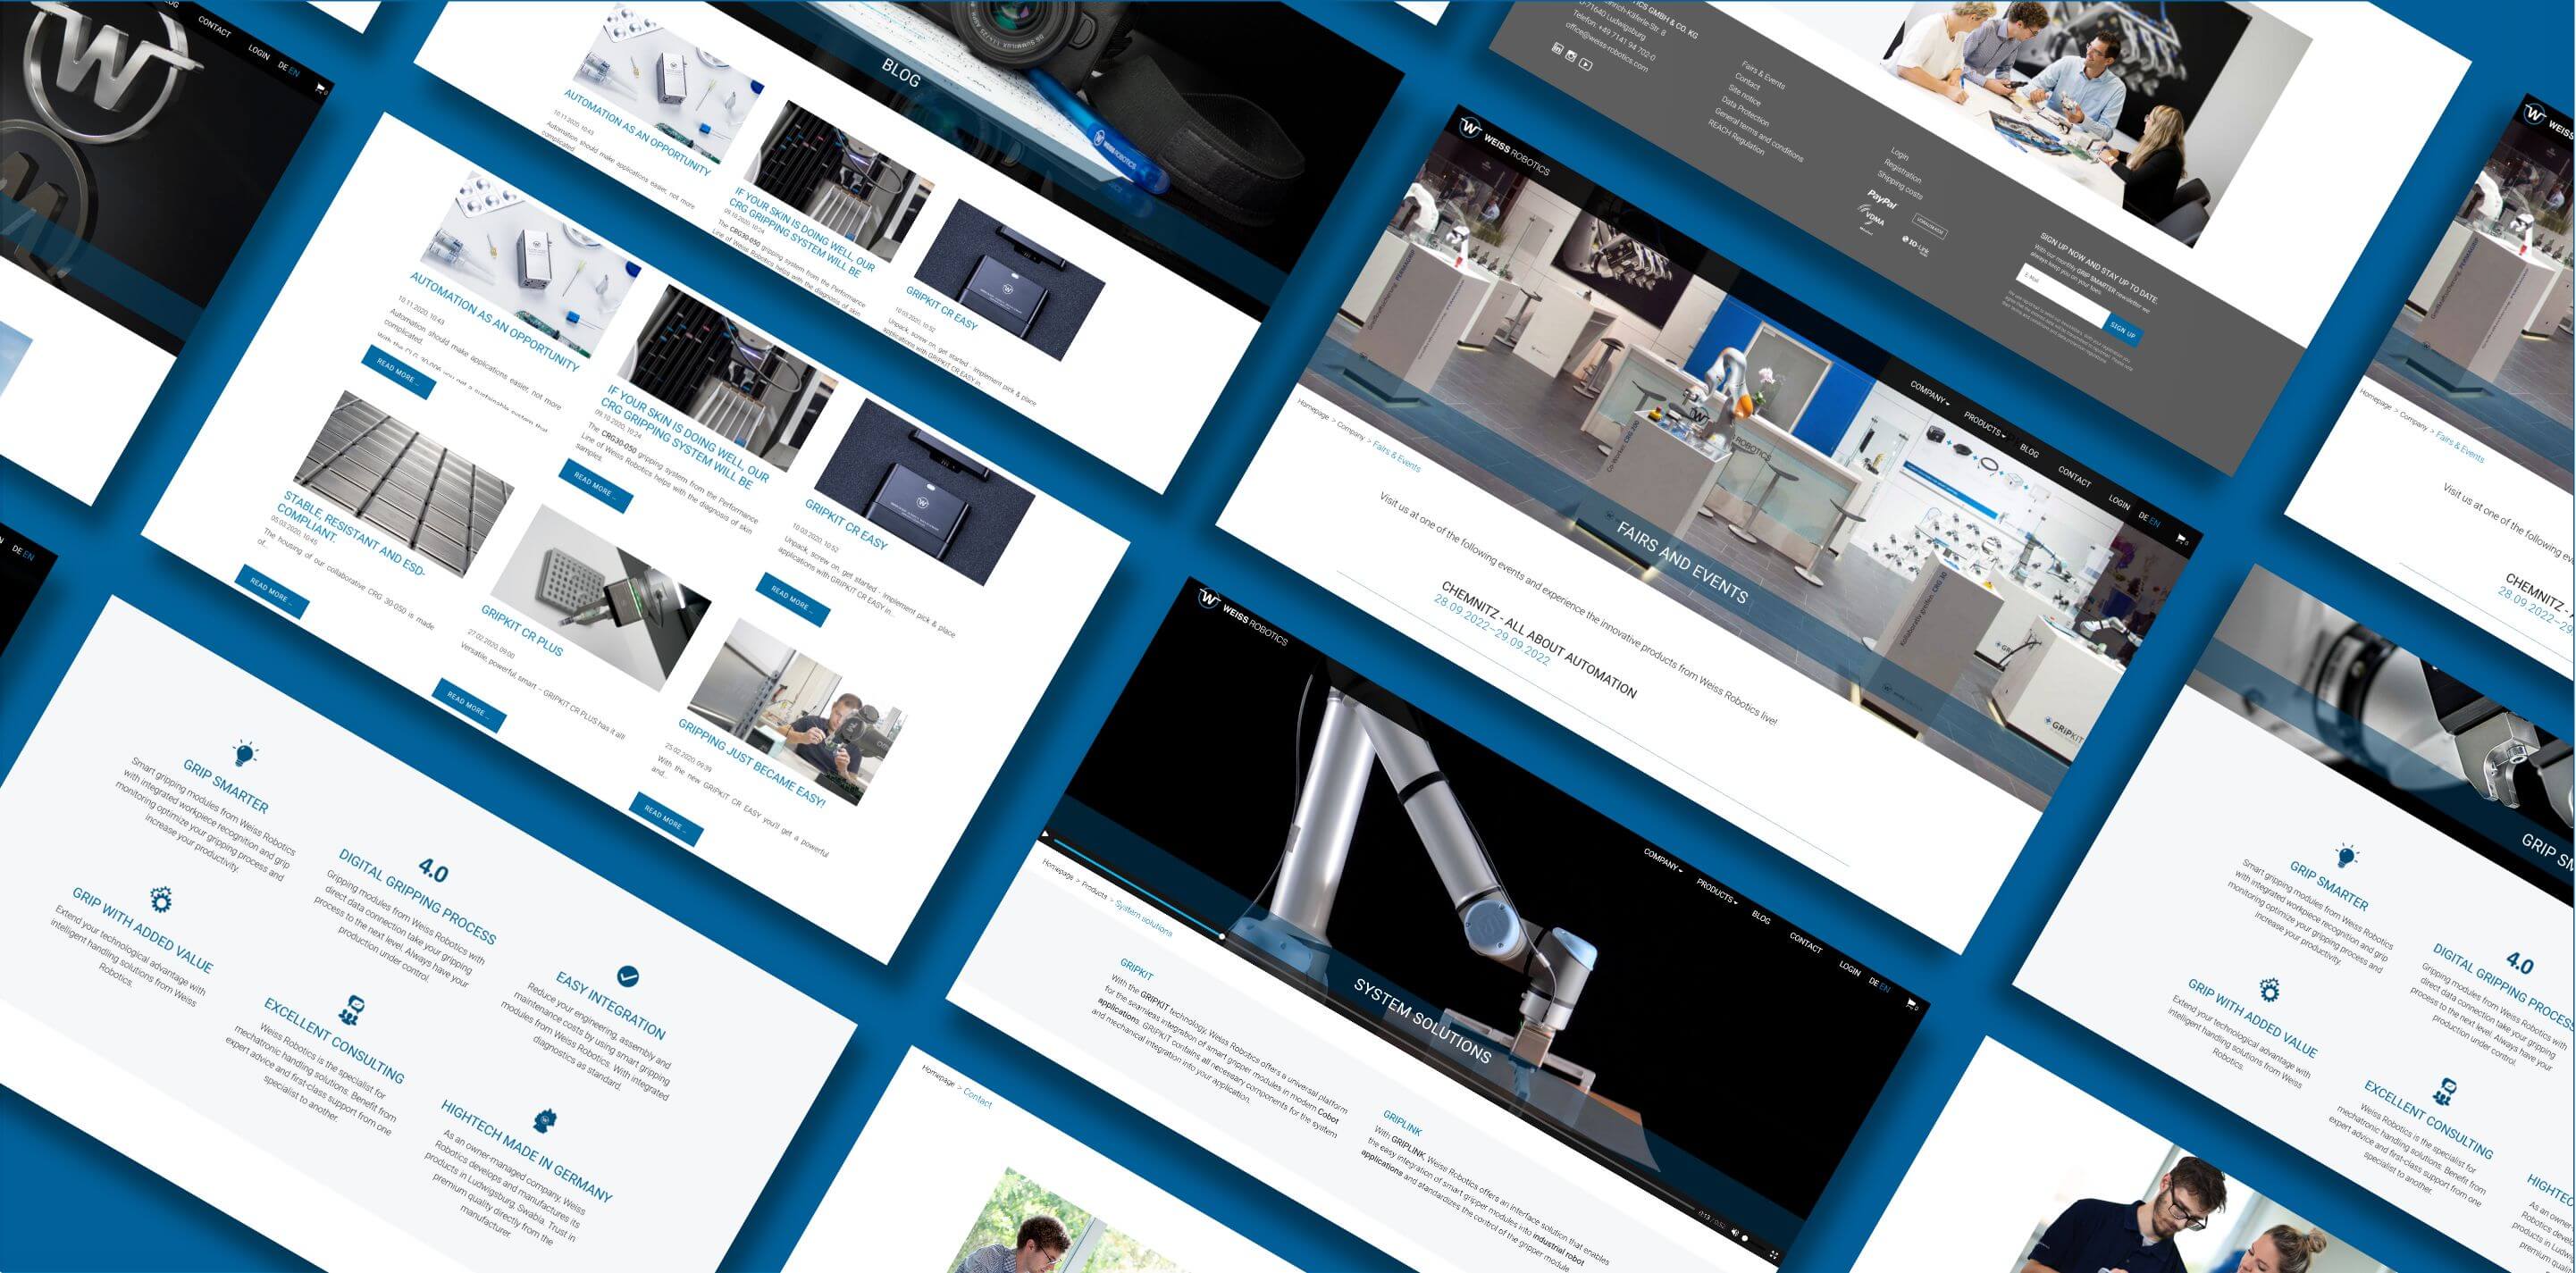This screenshot has height=1273, width=2576.
Task: Click the video progress bar on System Solutions
Action: click(1375, 1025)
